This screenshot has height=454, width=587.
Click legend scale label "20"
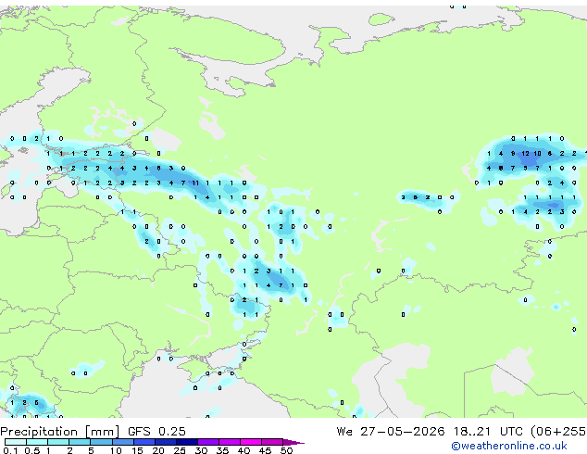click(158, 450)
